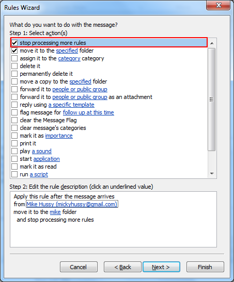Screen dimensions: 234x282
Task: Open the follow up at this time link
Action: point(88,112)
